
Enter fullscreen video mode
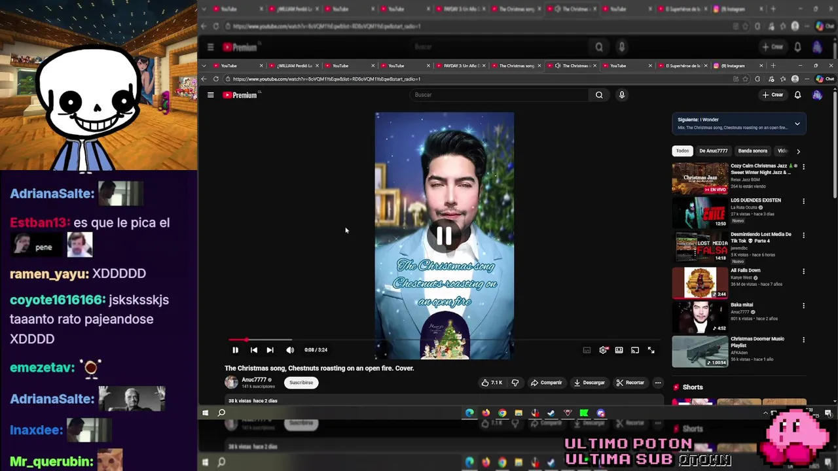[x=651, y=350]
